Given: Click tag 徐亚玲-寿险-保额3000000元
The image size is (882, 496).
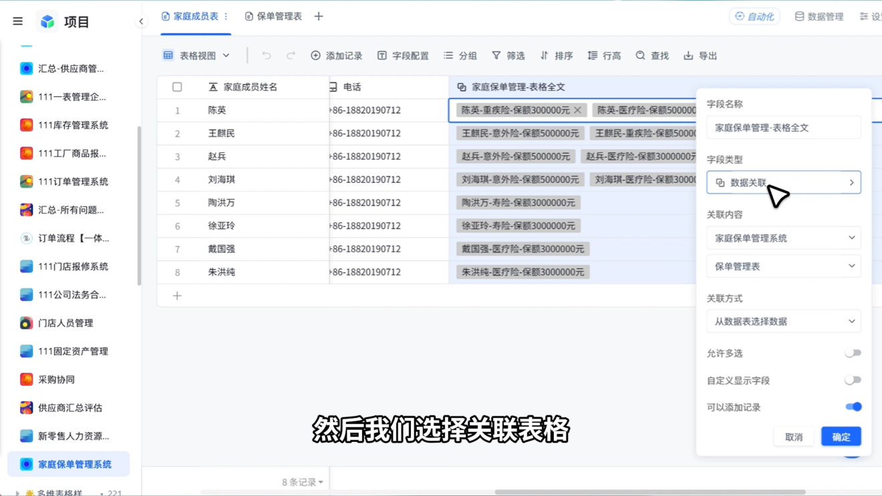Looking at the screenshot, I should [x=519, y=226].
